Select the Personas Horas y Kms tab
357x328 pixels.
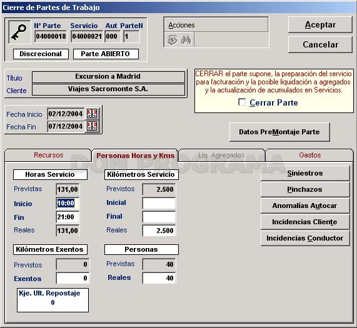click(x=135, y=156)
